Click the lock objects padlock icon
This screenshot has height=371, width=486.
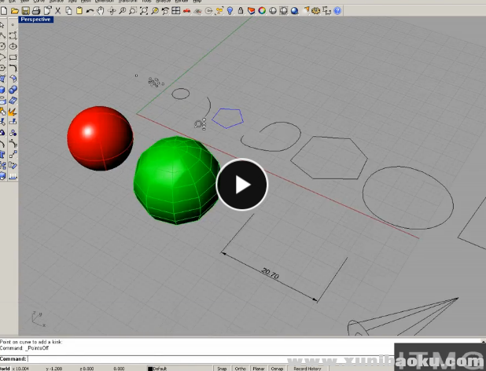click(241, 11)
